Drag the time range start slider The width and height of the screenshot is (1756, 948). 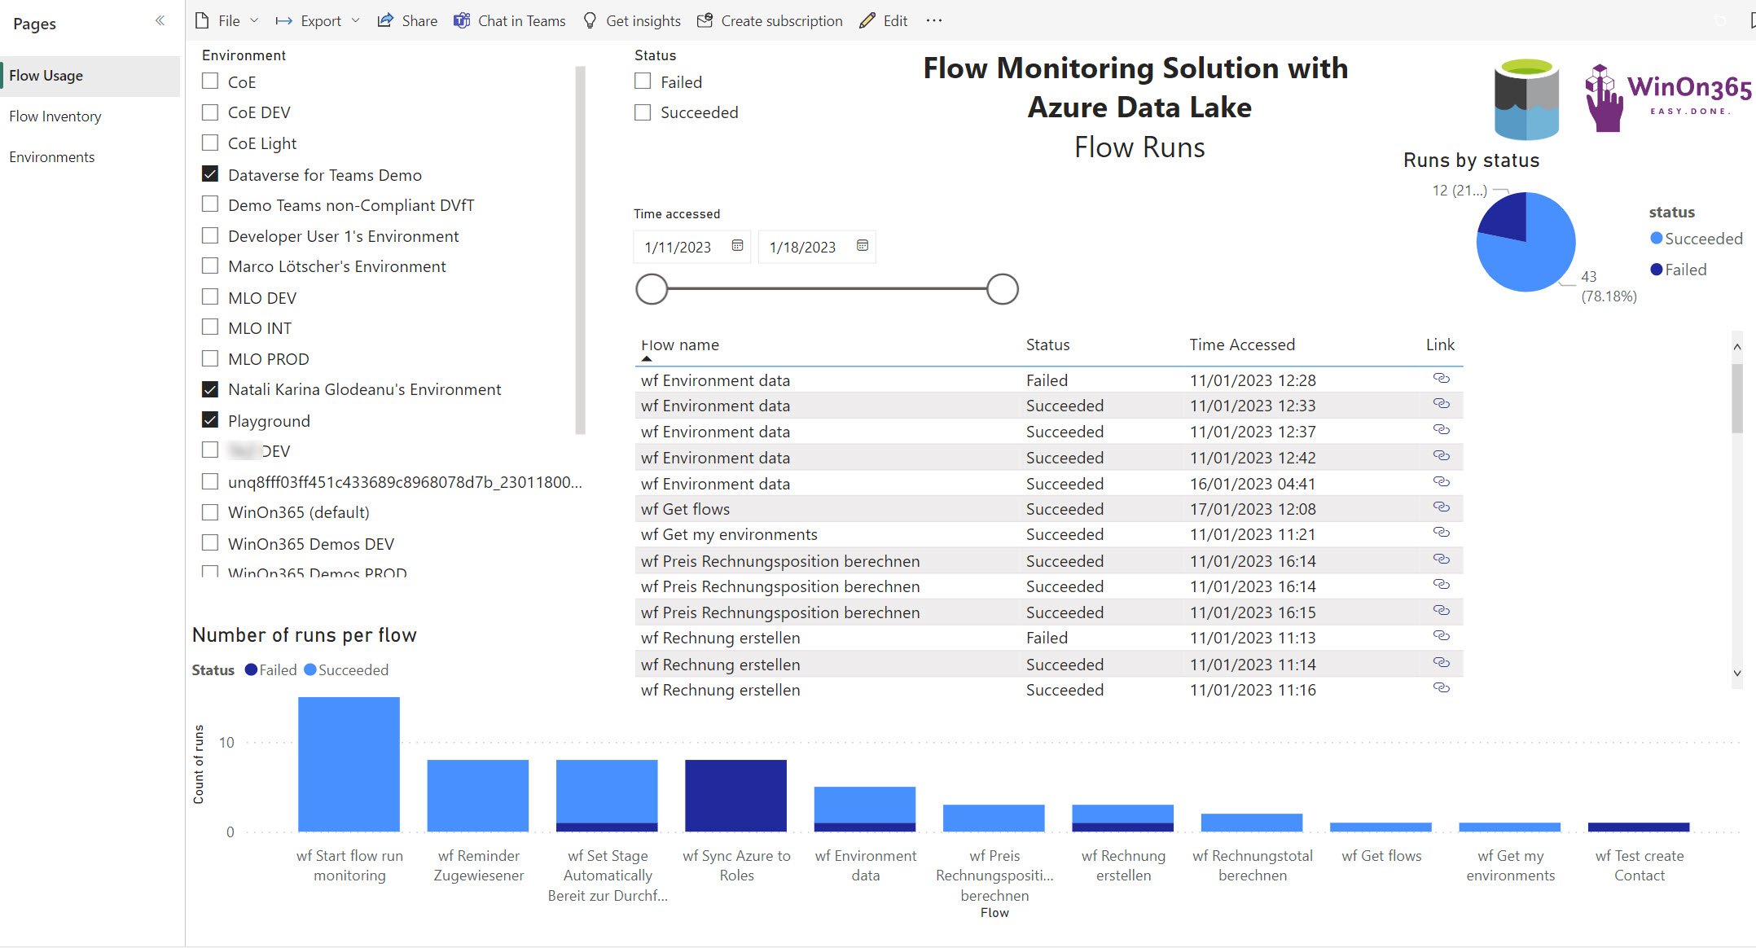point(650,288)
